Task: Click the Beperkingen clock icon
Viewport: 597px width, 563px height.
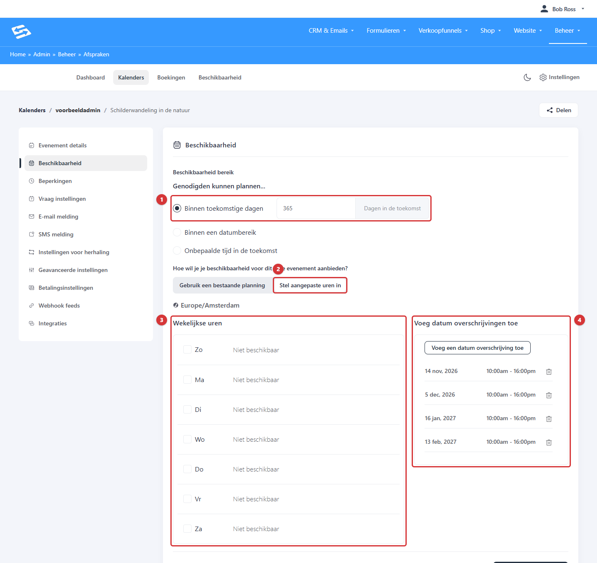Action: click(x=32, y=181)
